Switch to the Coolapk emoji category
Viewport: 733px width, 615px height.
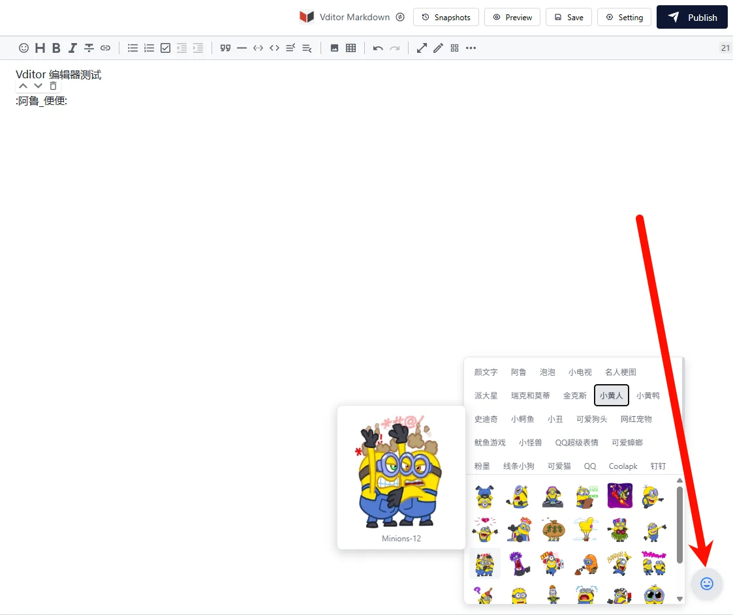click(623, 466)
